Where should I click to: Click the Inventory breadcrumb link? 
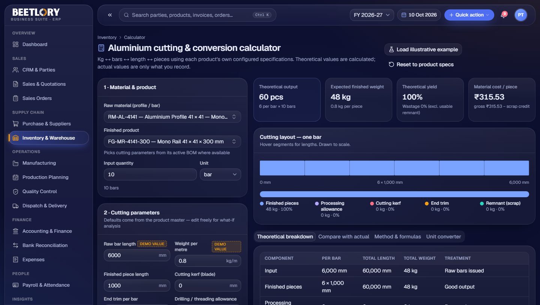click(107, 37)
